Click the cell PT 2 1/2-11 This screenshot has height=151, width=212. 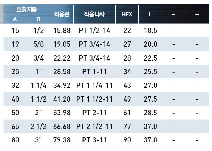pyautogui.click(x=94, y=126)
